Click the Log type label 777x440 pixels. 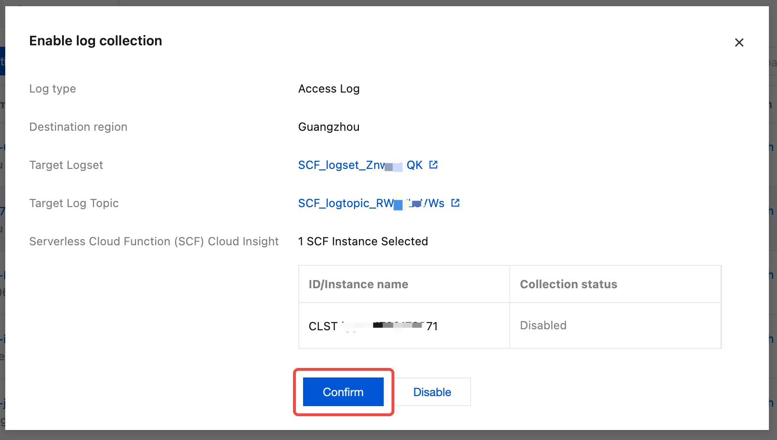(x=52, y=89)
